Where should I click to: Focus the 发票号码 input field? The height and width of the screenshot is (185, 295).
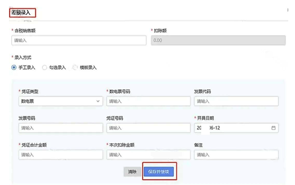(x=60, y=128)
